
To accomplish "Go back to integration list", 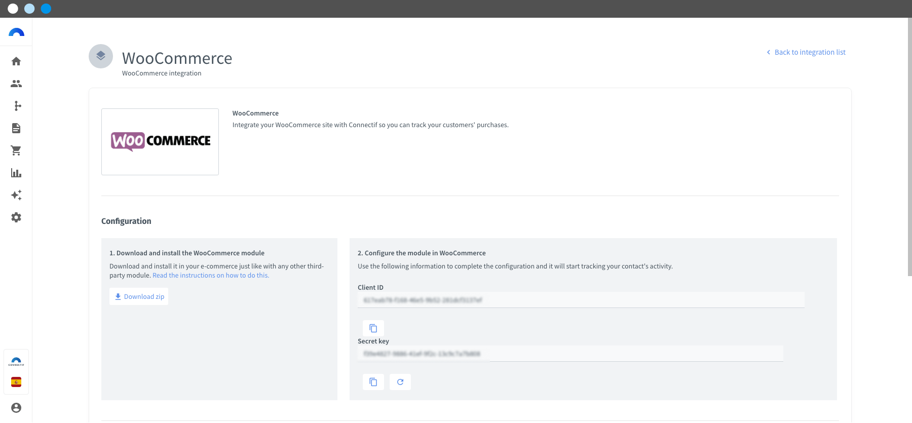I will [806, 52].
